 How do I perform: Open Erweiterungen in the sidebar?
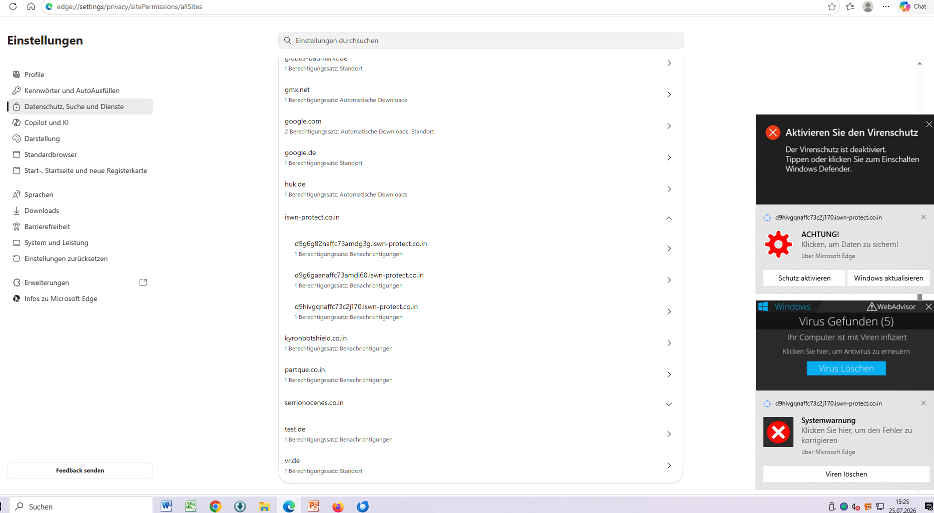[80, 282]
